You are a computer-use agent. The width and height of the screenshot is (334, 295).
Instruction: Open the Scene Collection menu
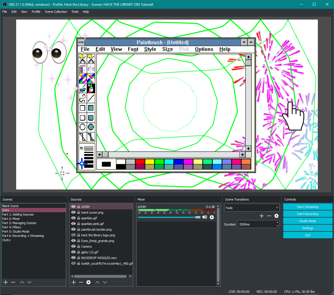pyautogui.click(x=56, y=12)
